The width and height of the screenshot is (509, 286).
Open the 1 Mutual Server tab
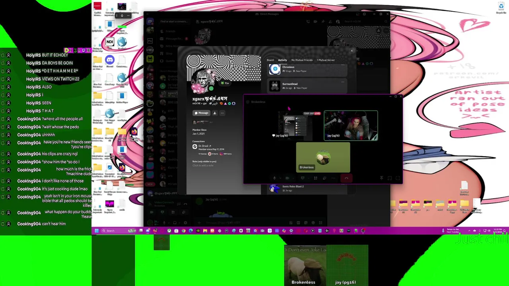326,60
